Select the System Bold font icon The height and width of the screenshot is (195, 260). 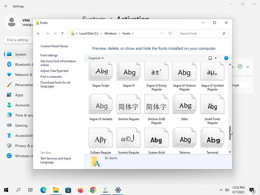156,137
